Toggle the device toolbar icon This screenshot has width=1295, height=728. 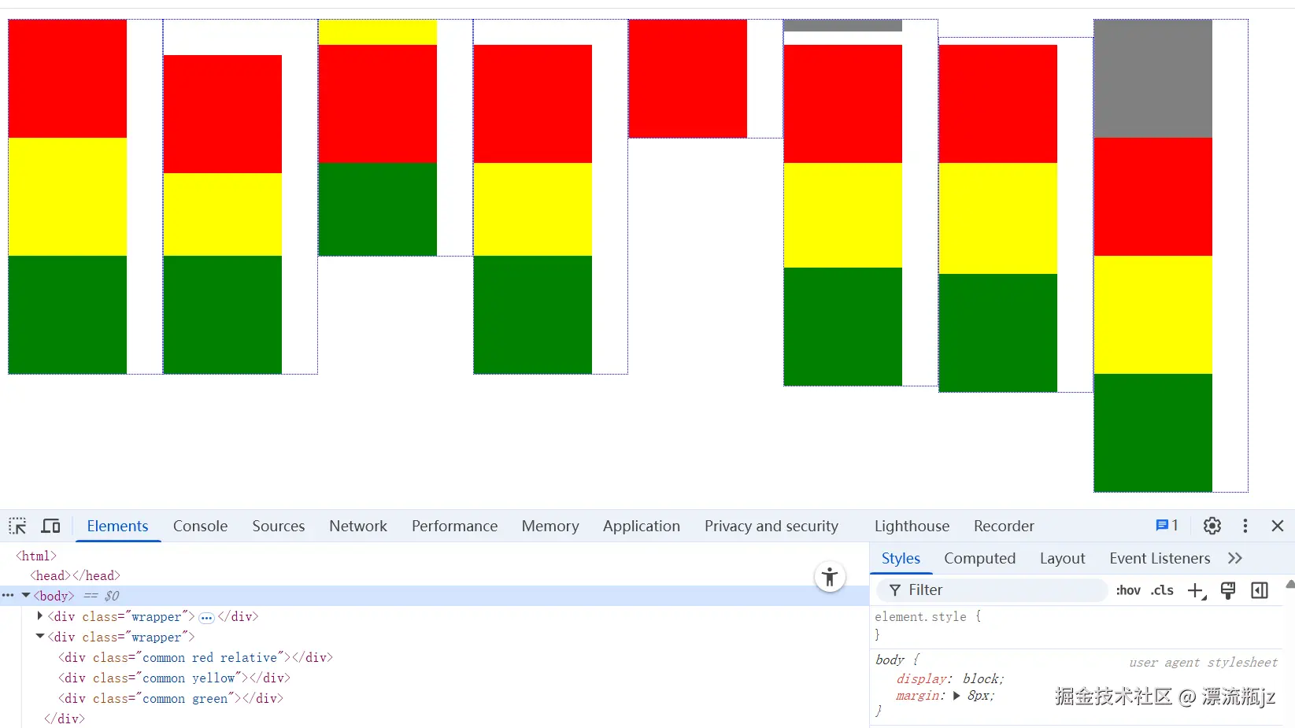click(x=50, y=526)
